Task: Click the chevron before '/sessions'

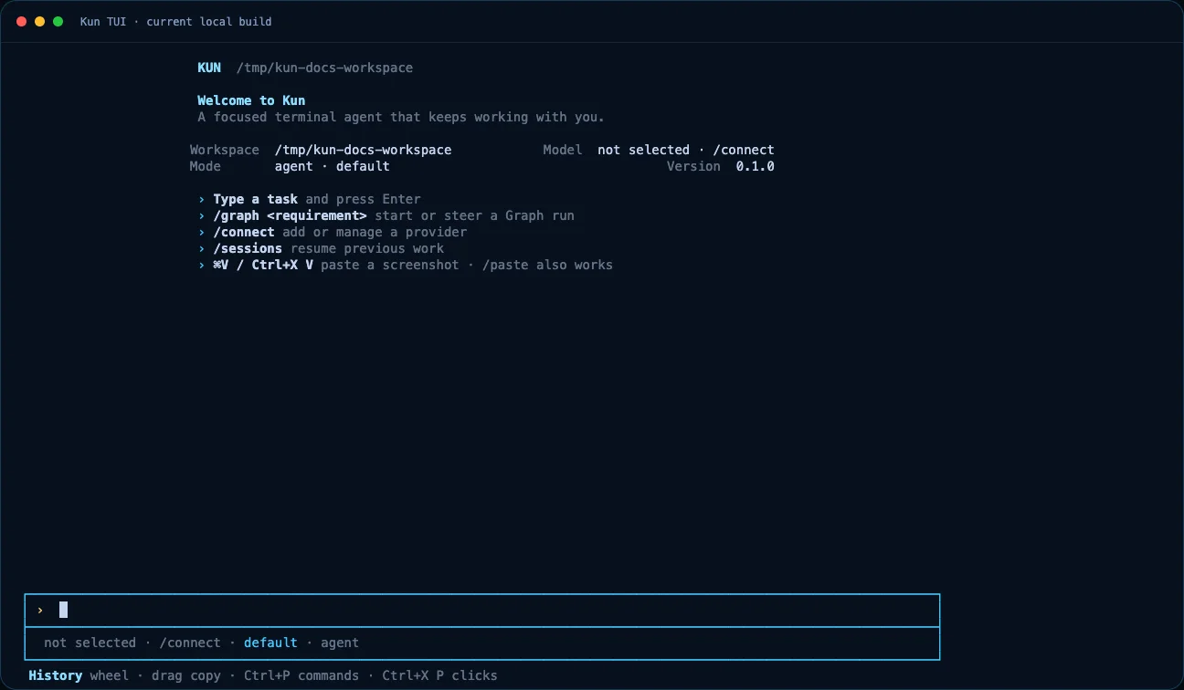Action: [x=202, y=248]
